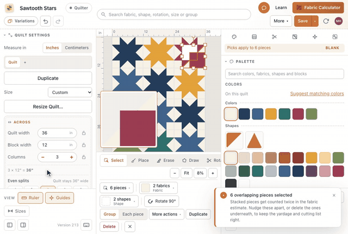
Task: Switch to Each piece mode
Action: (133, 214)
